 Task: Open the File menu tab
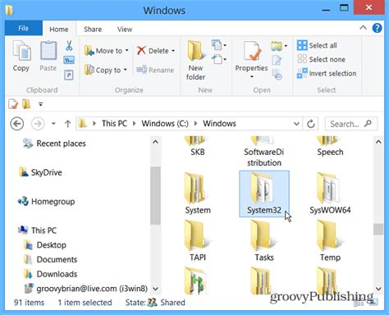coord(24,28)
